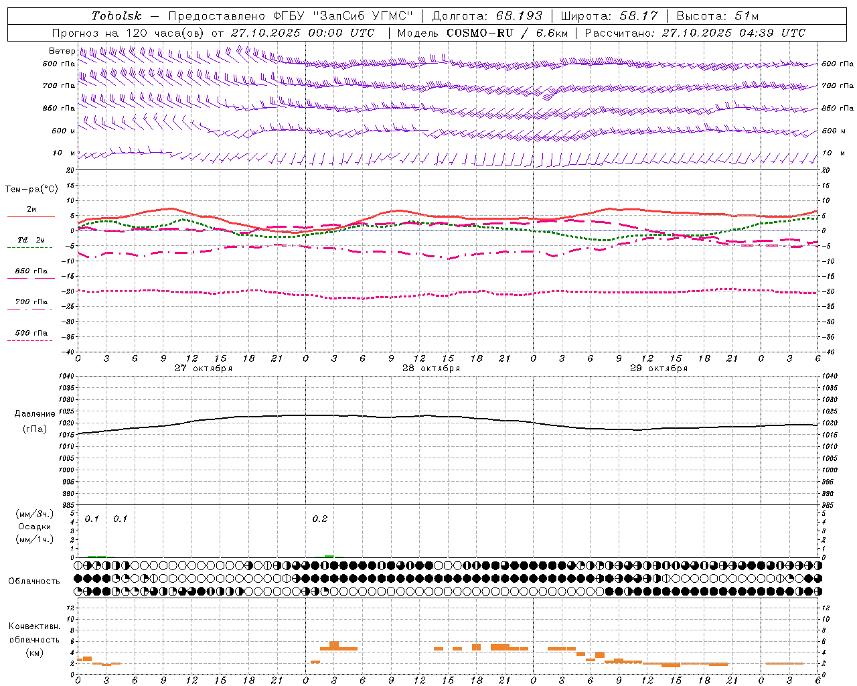Click left 500 гПа wind level label
The image size is (857, 686).
[x=59, y=64]
